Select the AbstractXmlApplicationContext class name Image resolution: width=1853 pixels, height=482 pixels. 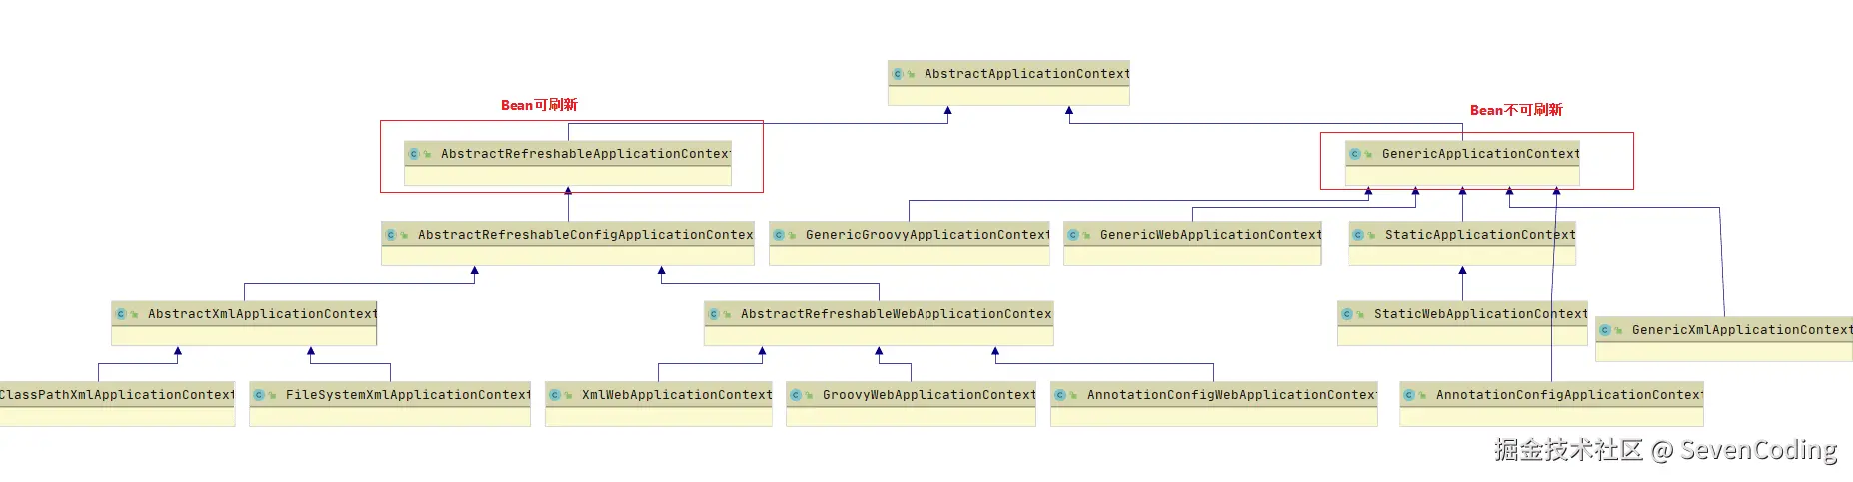[x=263, y=314]
